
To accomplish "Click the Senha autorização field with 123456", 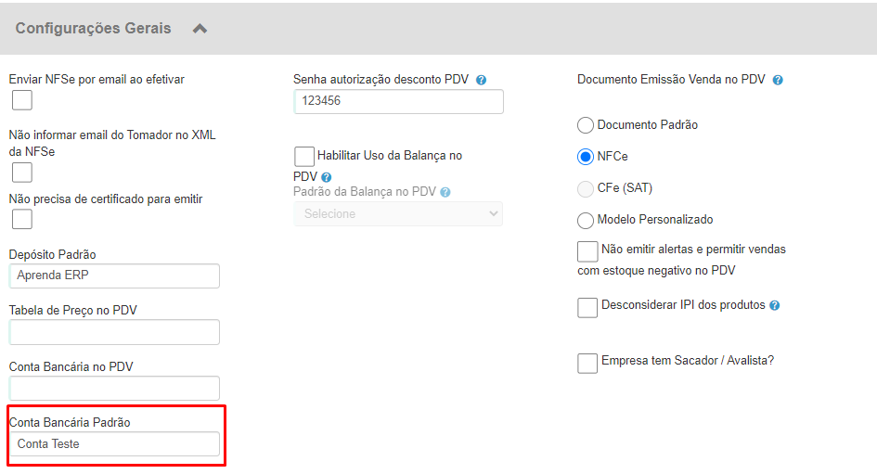I will 398,101.
